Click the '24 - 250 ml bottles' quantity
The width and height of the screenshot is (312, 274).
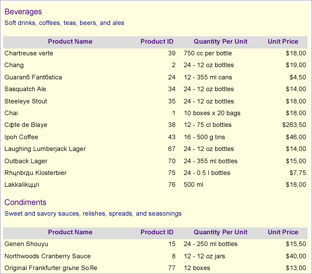210,244
